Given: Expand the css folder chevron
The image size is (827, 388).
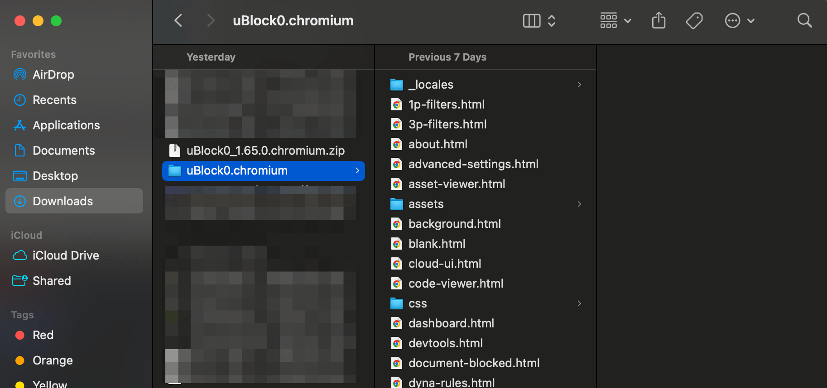Looking at the screenshot, I should [x=579, y=303].
